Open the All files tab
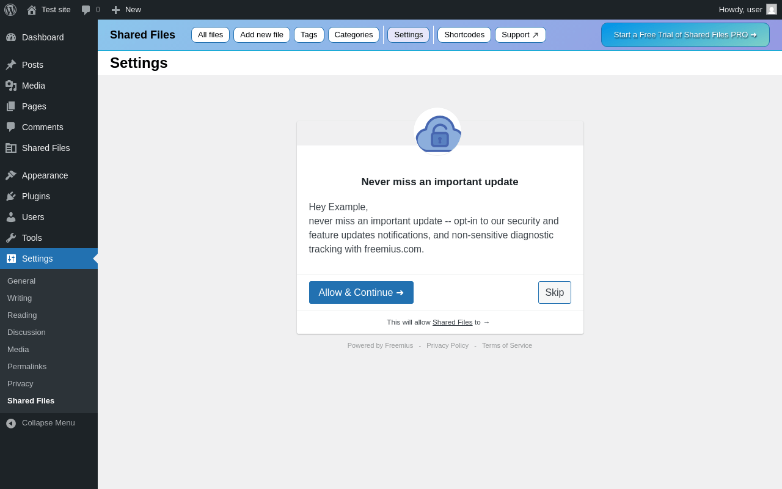Screen dimensions: 782x489 210,35
